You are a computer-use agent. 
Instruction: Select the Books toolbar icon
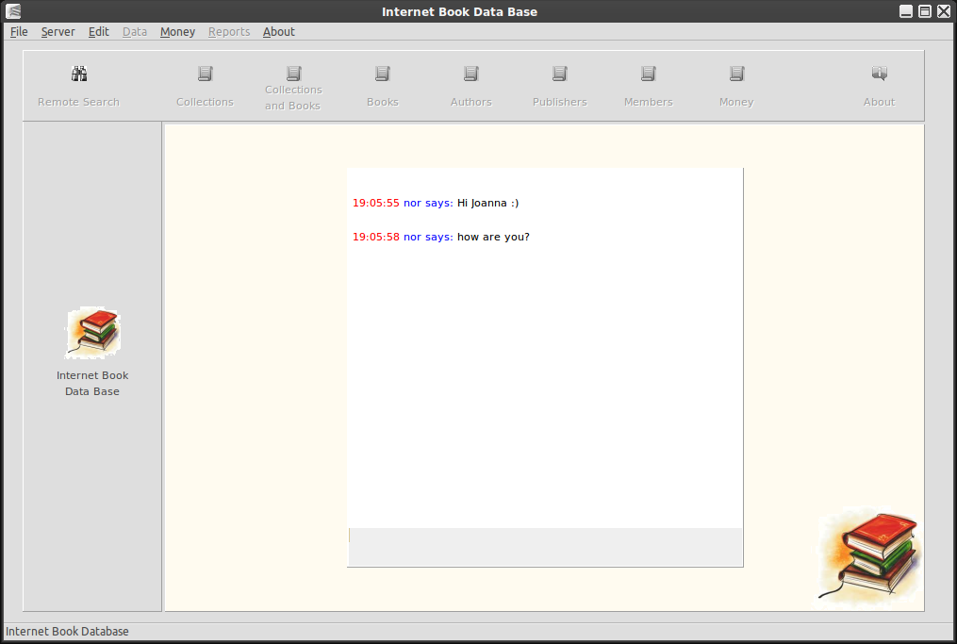pos(383,74)
